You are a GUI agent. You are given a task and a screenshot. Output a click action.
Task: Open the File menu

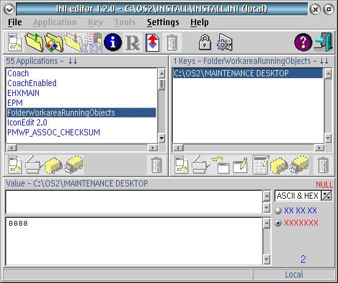tap(15, 22)
